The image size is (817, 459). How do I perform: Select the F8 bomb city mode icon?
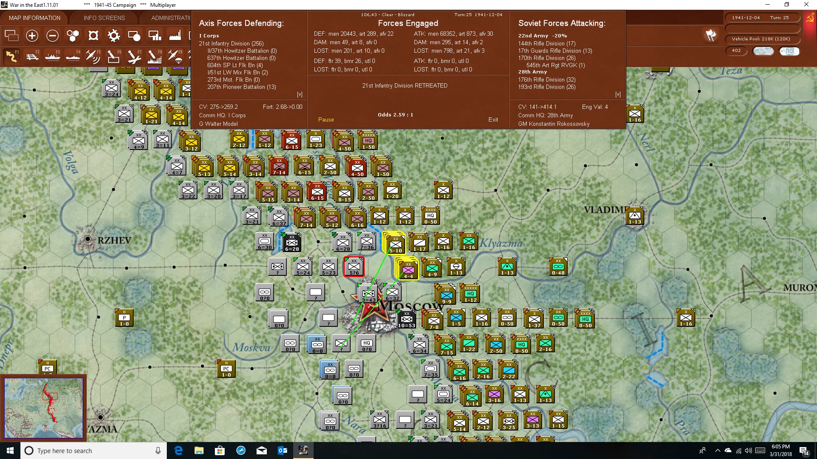click(x=154, y=56)
